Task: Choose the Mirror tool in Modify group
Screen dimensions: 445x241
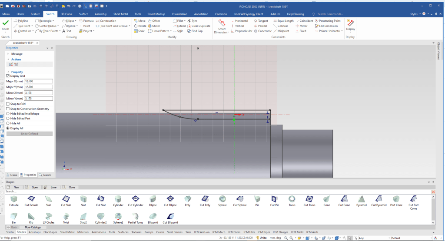Action: (154, 26)
